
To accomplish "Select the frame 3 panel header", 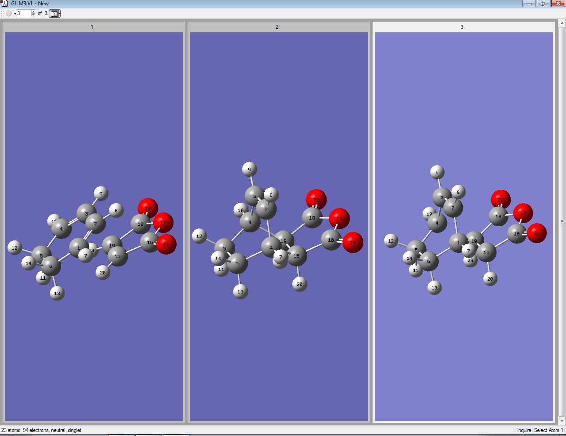I will click(x=464, y=27).
